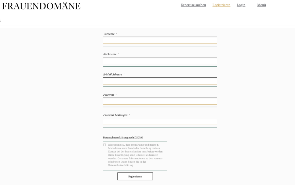
Task: Focus the Passwort input field
Action: tap(160, 102)
